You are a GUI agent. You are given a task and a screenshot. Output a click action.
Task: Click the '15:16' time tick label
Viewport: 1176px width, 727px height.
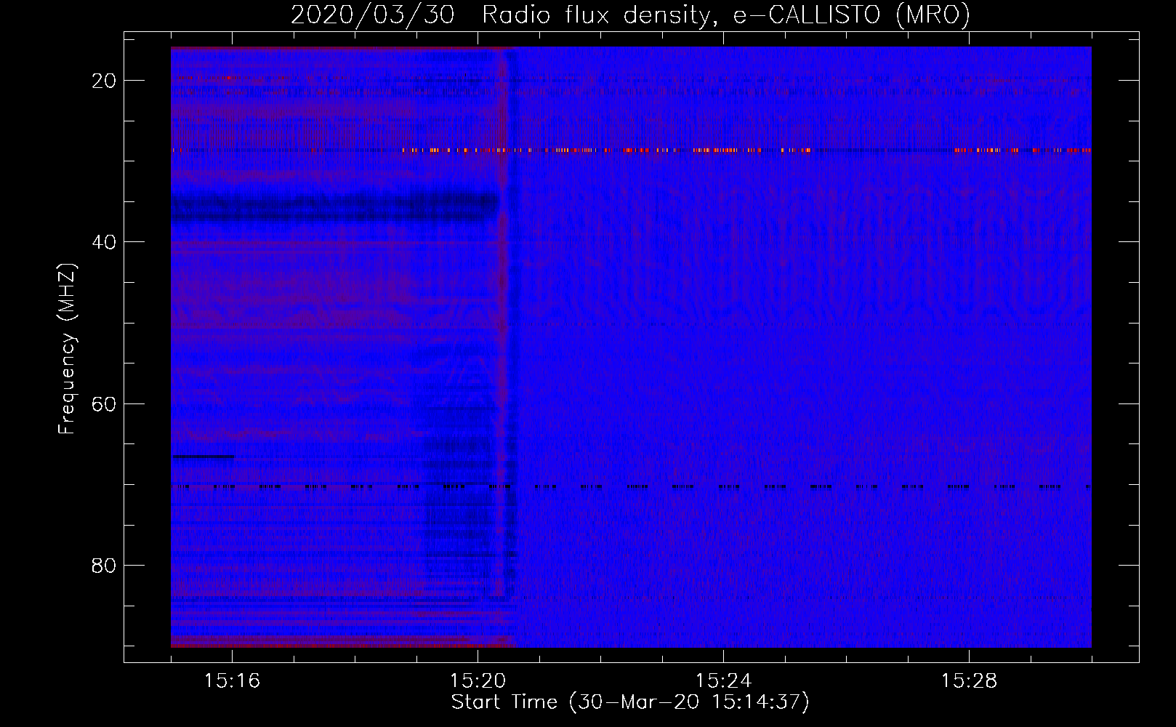(x=232, y=681)
